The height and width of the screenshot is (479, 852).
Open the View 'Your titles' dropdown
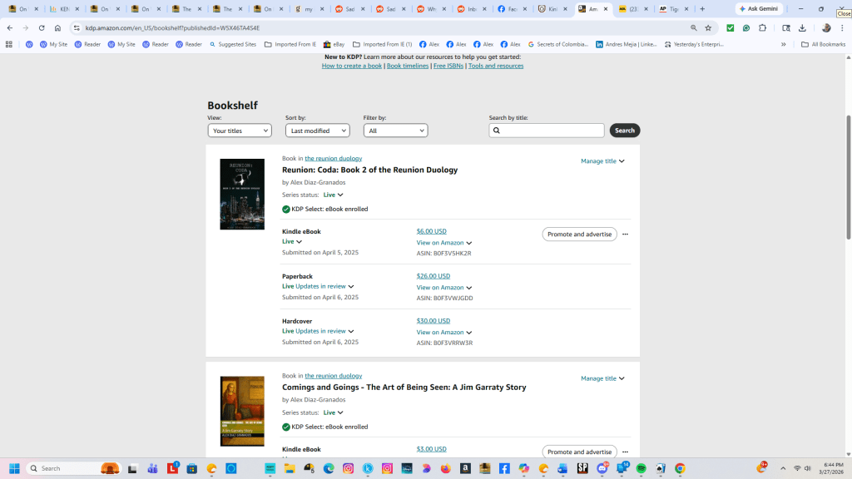click(240, 131)
